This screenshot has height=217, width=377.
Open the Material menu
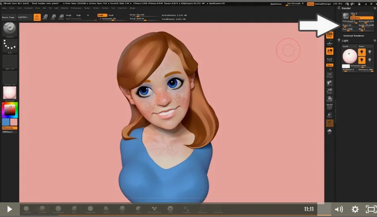tap(64, 8)
